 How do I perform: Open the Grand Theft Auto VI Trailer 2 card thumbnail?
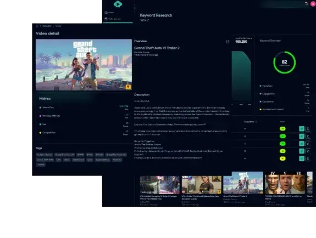(x=243, y=183)
